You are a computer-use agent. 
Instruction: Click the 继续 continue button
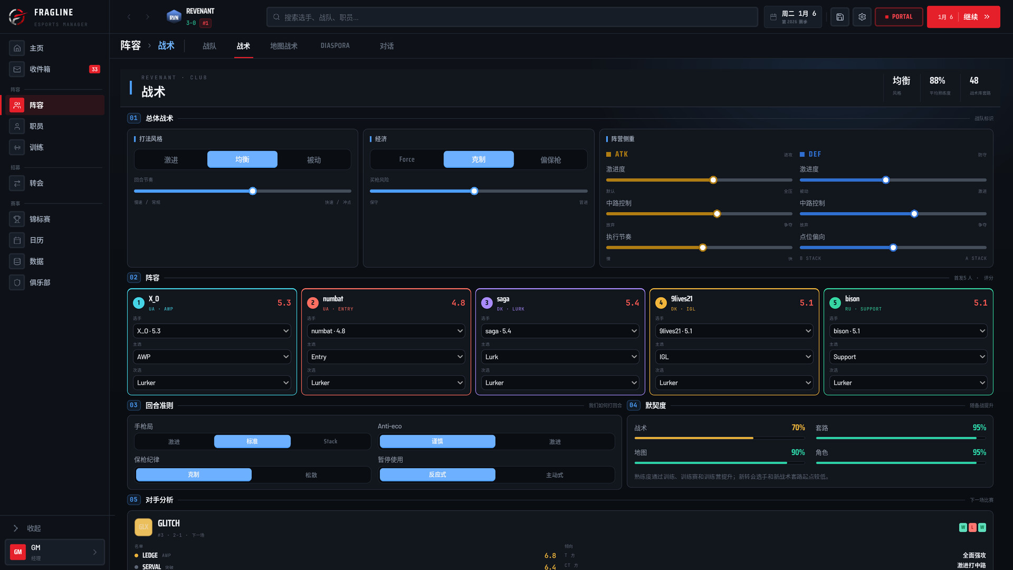963,17
